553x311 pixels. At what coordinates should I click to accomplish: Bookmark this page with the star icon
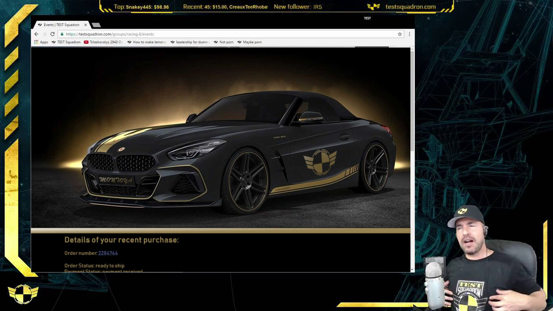[x=400, y=34]
